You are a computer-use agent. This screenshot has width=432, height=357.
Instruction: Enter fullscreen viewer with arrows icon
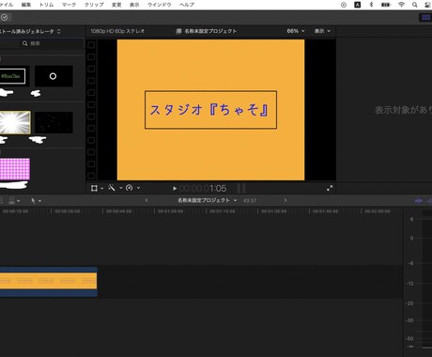pos(330,188)
